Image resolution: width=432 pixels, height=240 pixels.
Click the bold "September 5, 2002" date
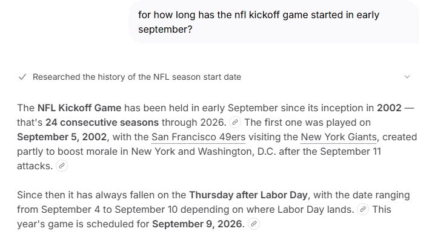62,137
